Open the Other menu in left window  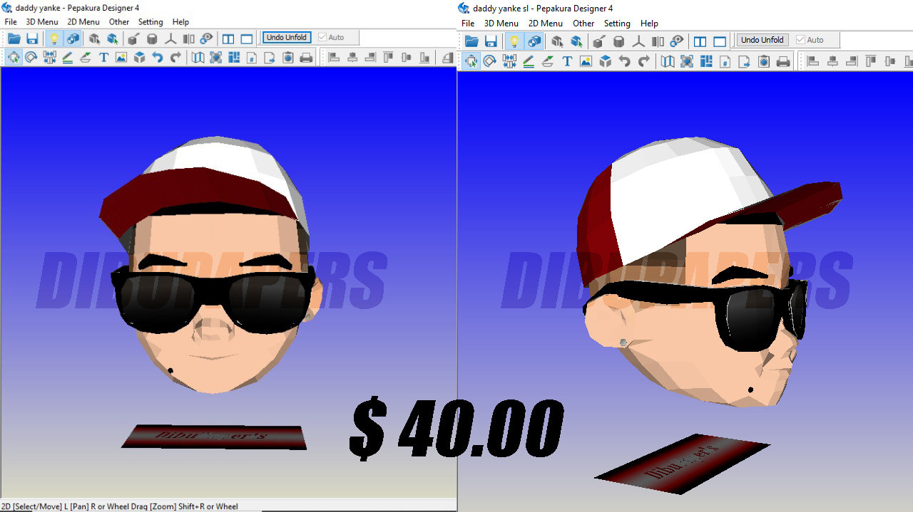[119, 22]
